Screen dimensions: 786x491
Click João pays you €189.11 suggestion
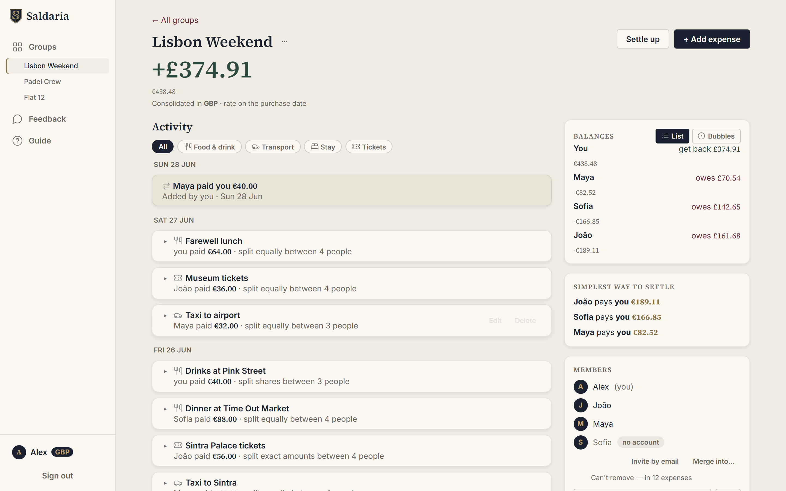pyautogui.click(x=617, y=302)
